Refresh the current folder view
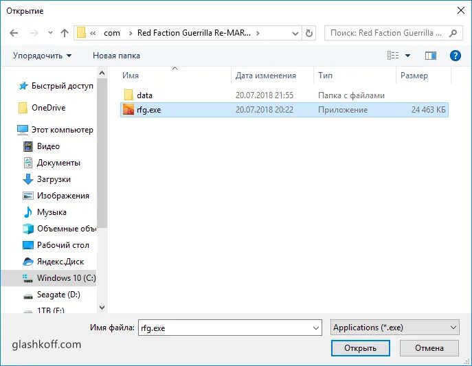 309,33
